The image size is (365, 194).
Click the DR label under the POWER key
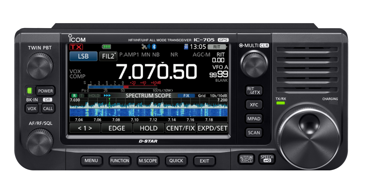click(47, 100)
